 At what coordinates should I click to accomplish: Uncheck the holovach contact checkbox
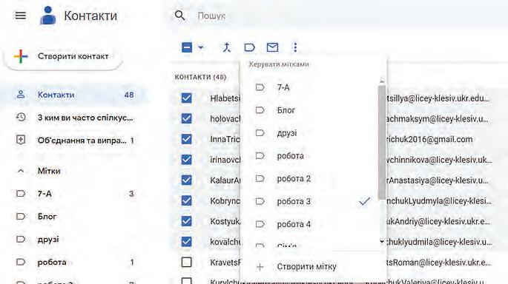coord(186,118)
